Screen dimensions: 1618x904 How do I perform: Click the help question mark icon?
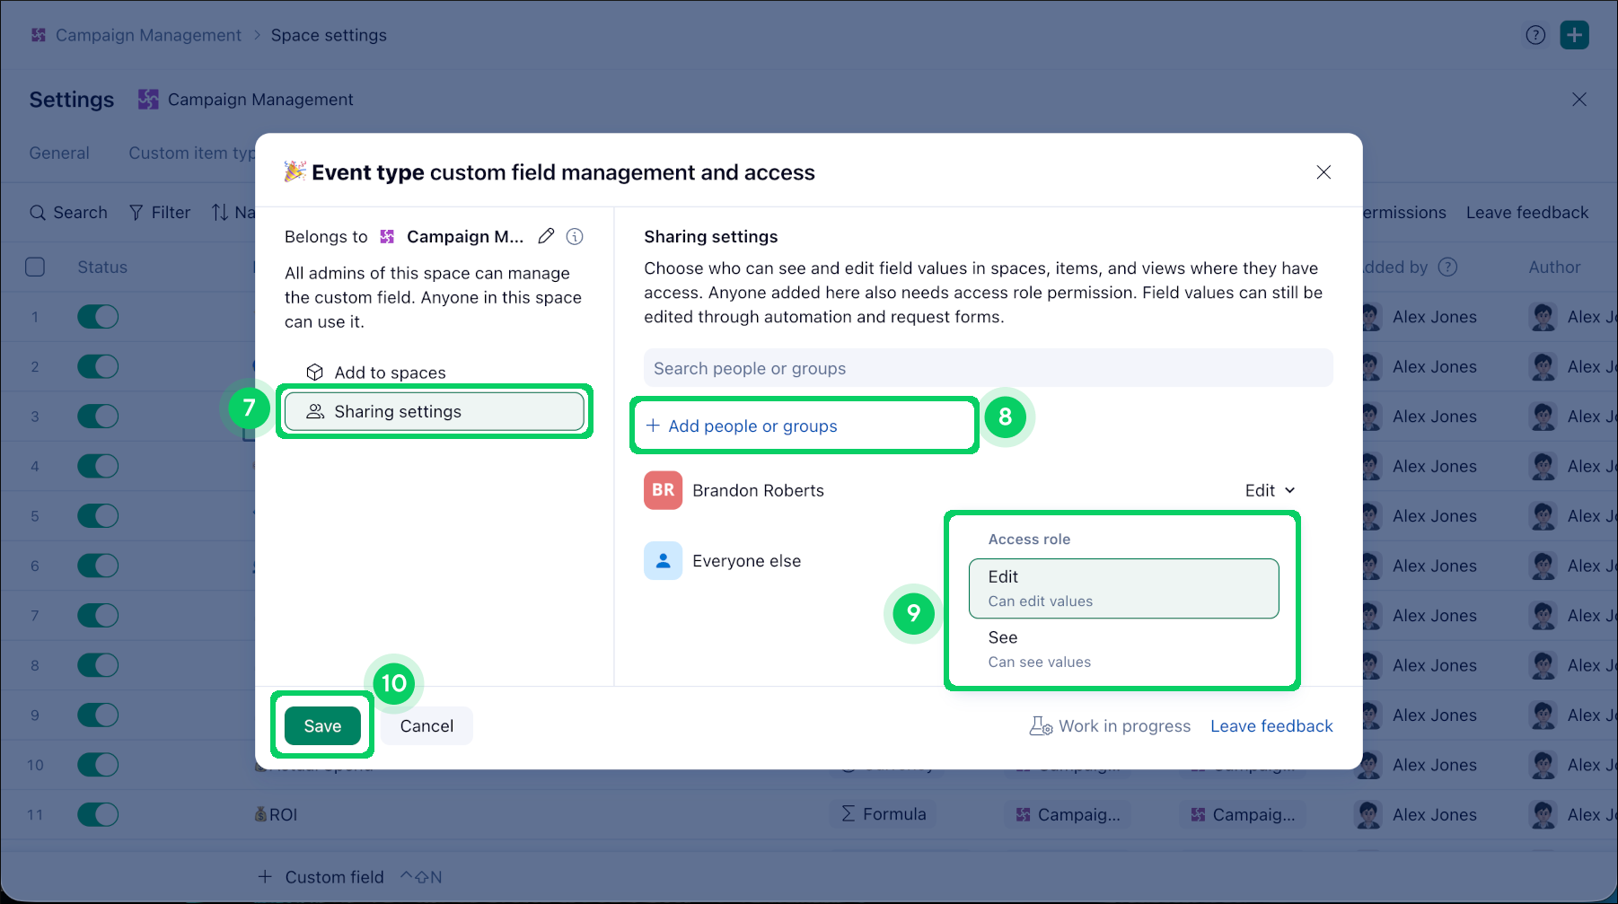[x=1535, y=35]
